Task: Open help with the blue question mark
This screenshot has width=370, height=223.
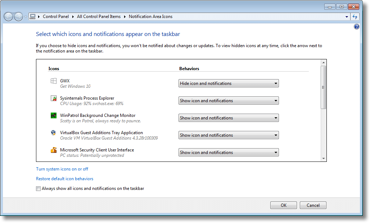Action: 356,27
